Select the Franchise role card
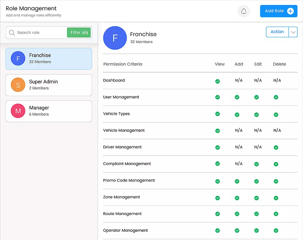Image resolution: width=303 pixels, height=240 pixels. [49, 59]
